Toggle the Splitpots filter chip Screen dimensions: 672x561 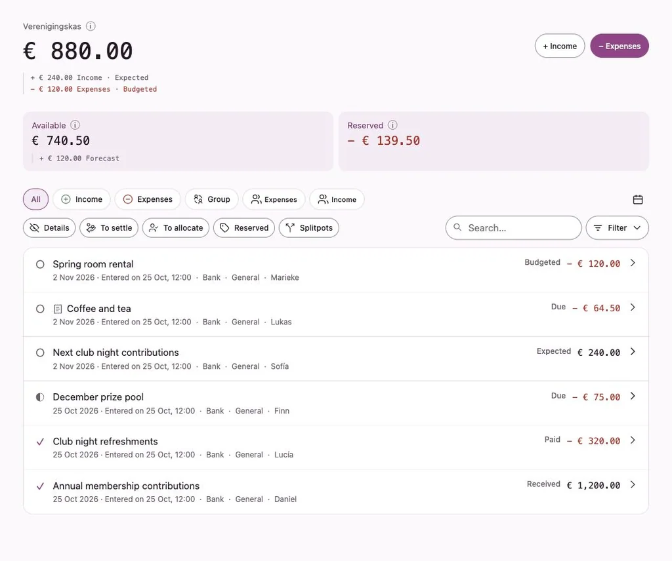(x=309, y=227)
